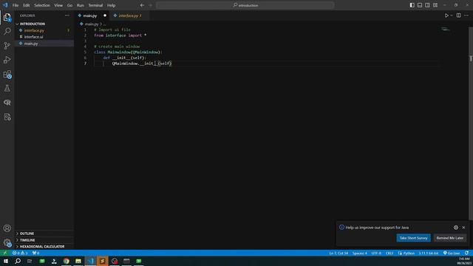Open editor More Actions ellipsis

466,16
